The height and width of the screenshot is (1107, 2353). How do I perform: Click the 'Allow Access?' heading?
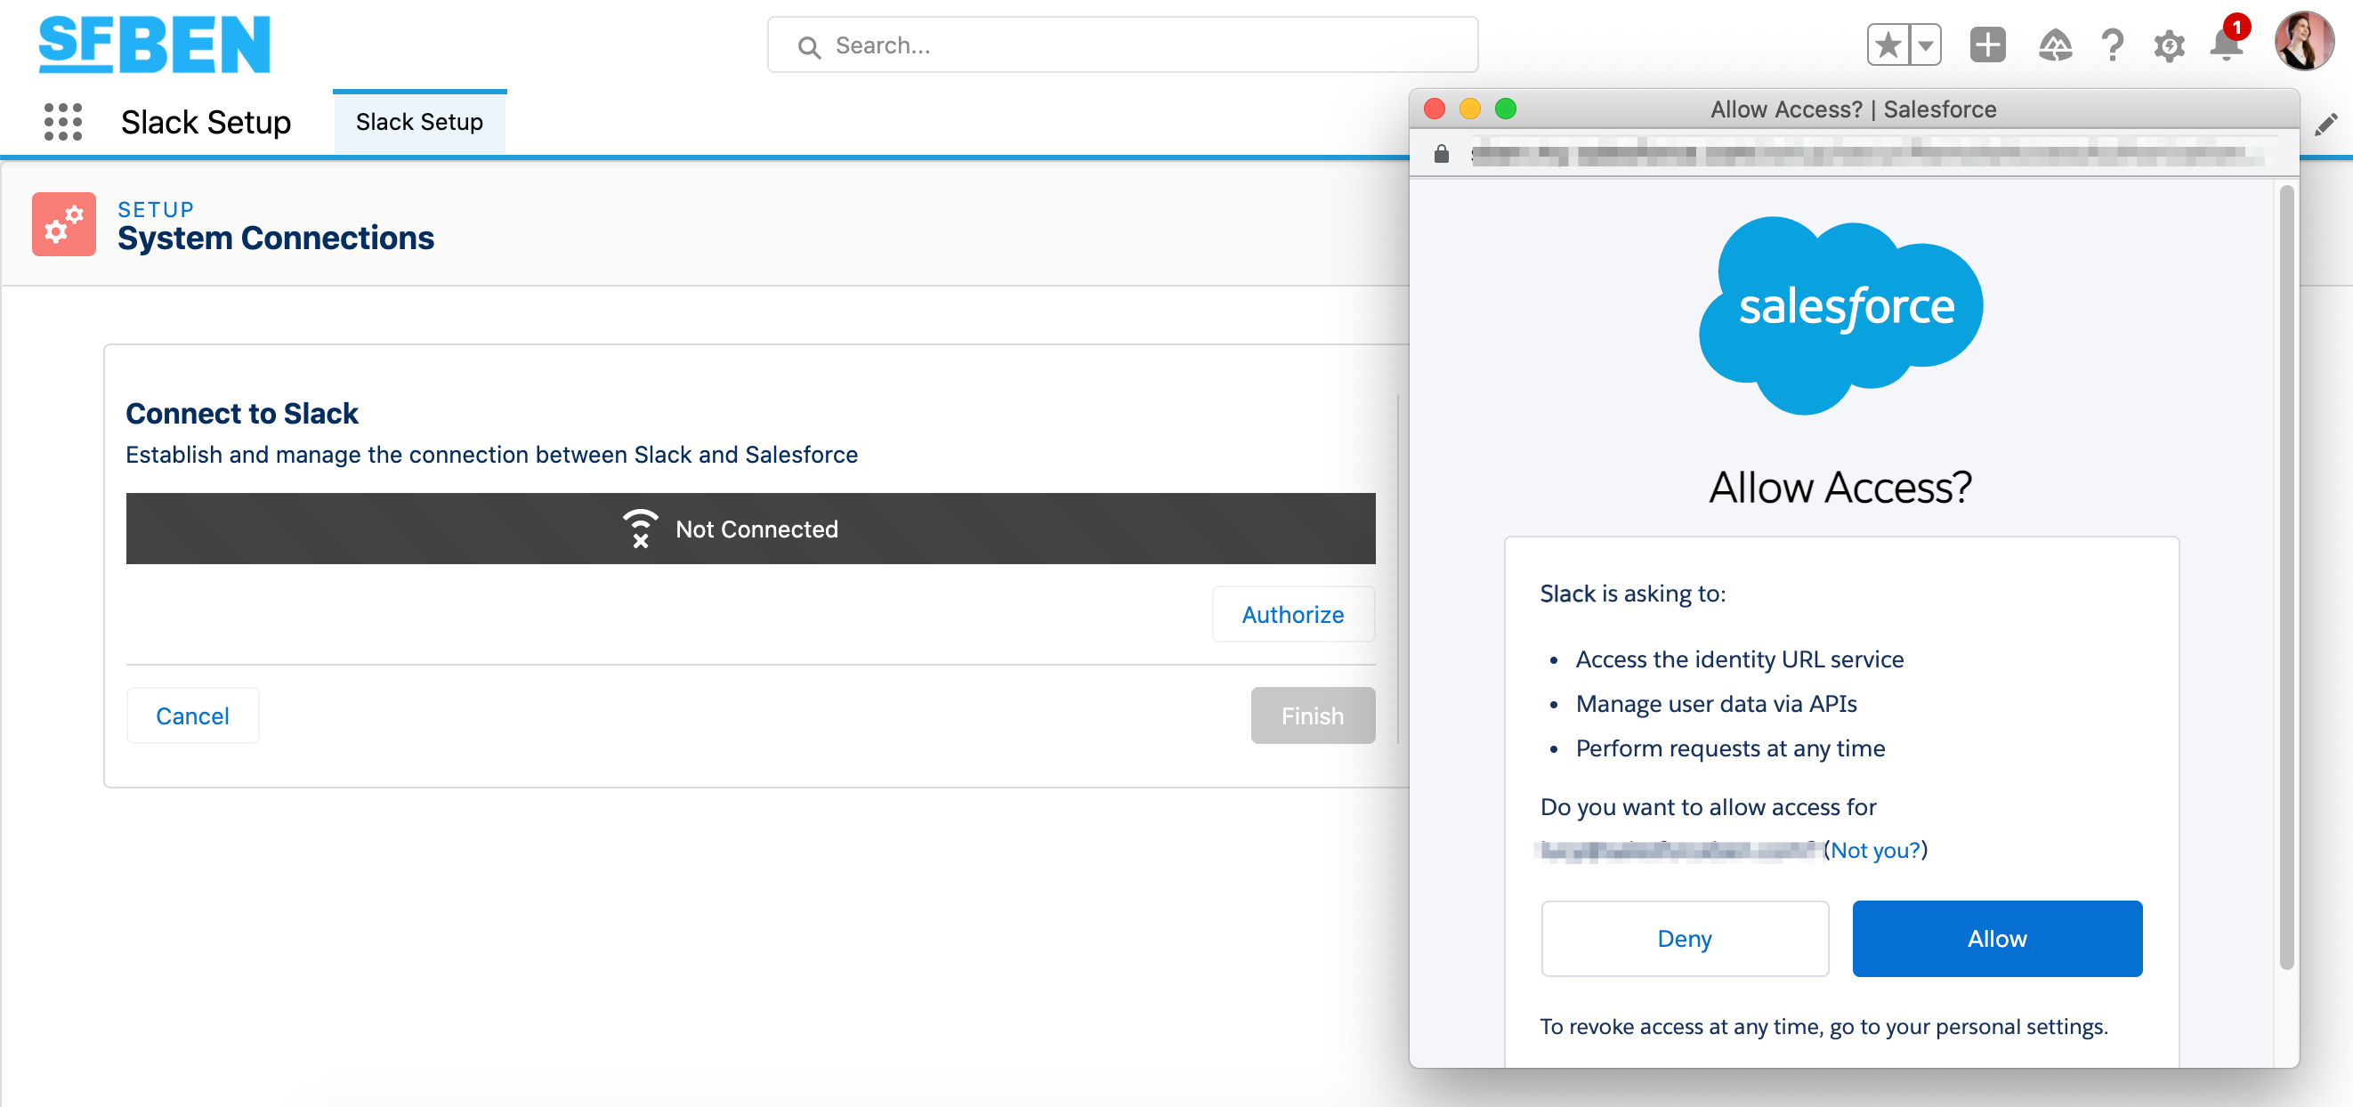pyautogui.click(x=1840, y=487)
